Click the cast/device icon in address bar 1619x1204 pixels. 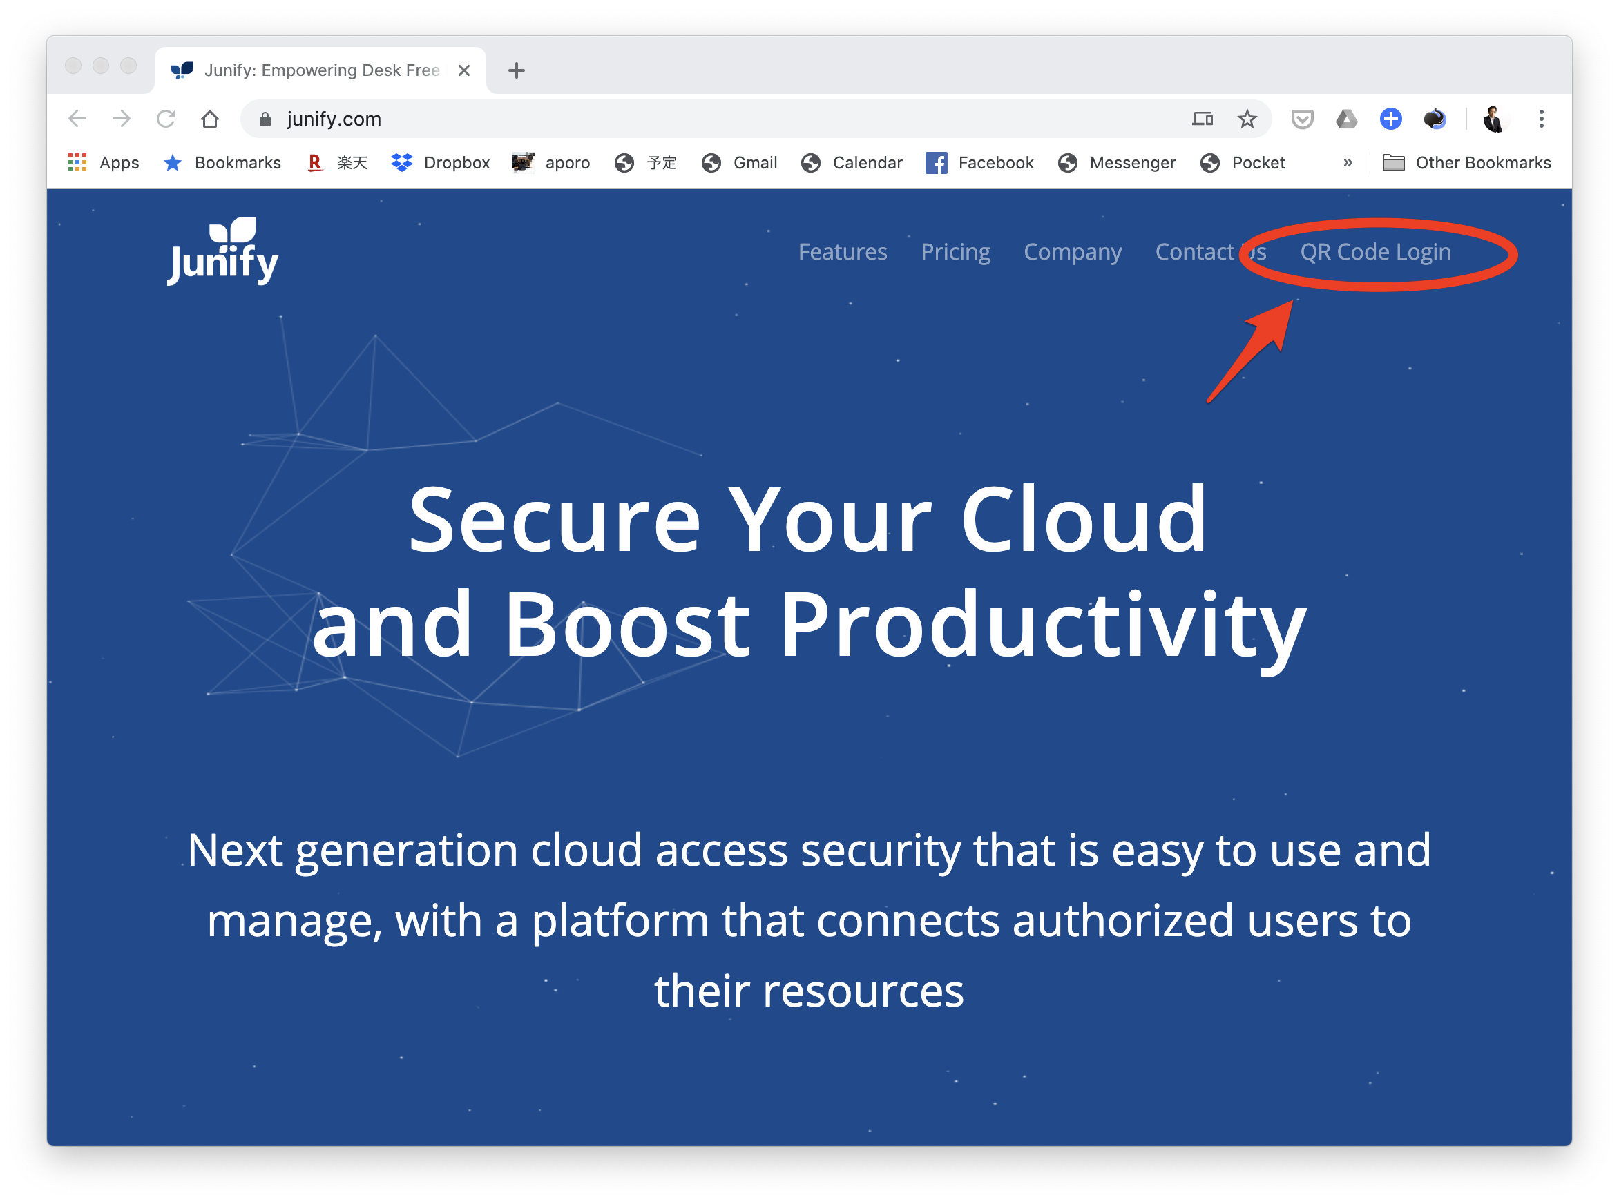click(x=1202, y=119)
